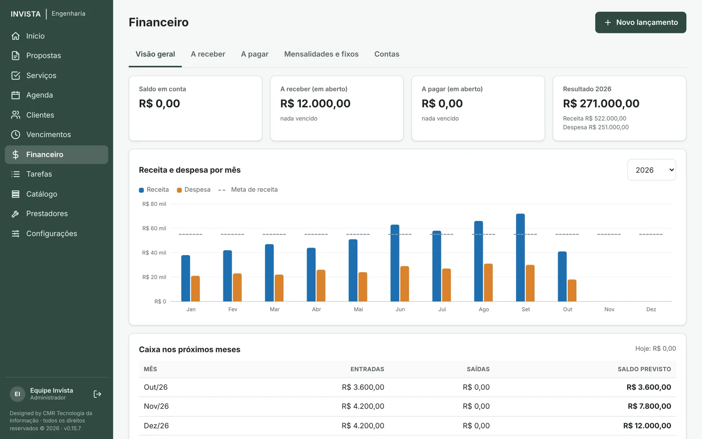
Task: Click the Serviços checkbox icon
Action: [16, 76]
